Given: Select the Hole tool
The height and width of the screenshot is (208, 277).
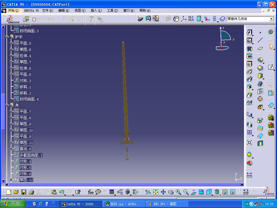Looking at the screenshot, I should (249, 64).
